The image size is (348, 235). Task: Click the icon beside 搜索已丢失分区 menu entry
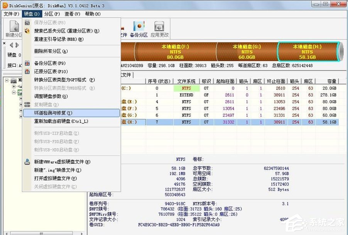(27, 30)
